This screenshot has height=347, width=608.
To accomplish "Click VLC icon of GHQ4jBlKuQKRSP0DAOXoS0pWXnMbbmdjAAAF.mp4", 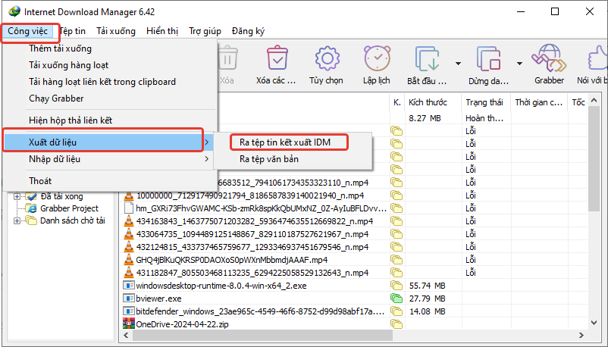I will pyautogui.click(x=128, y=260).
